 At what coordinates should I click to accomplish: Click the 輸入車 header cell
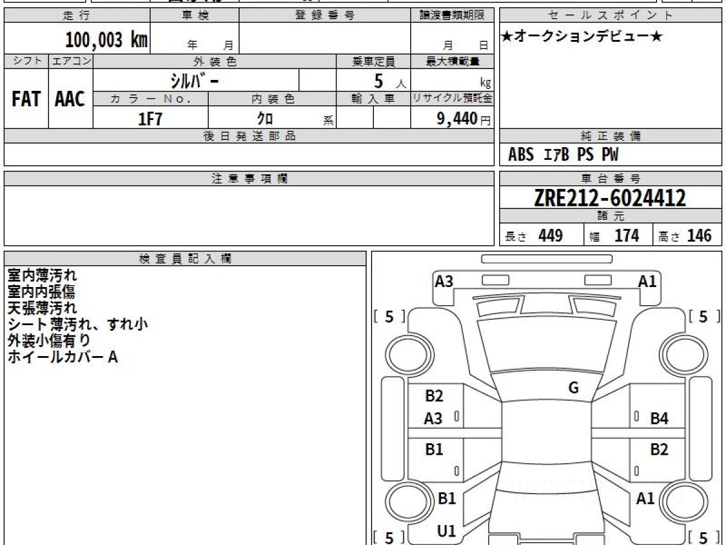pos(373,99)
